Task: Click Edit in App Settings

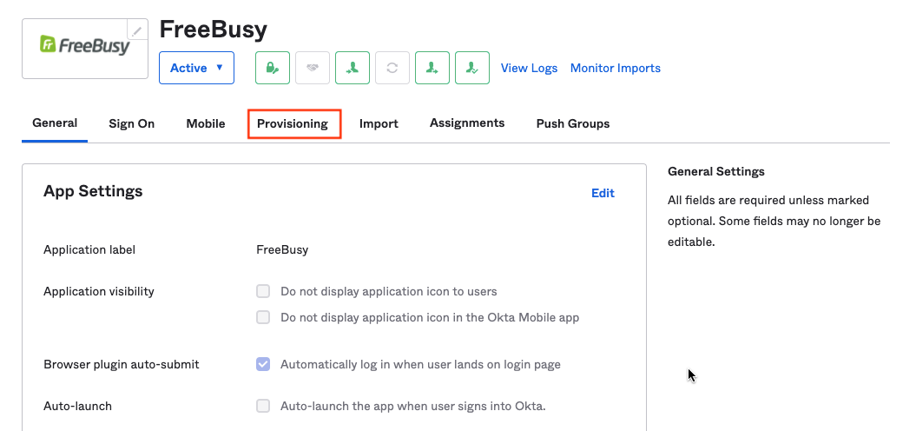Action: pyautogui.click(x=603, y=193)
